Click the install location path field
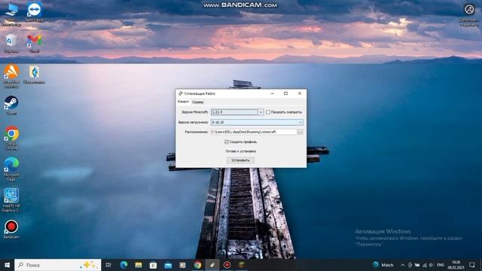This screenshot has height=271, width=482. [x=254, y=132]
